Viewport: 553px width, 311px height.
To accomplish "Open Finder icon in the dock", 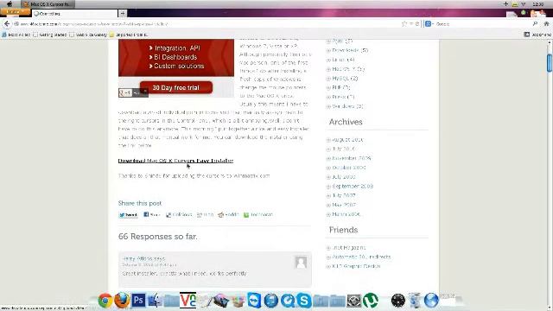I will 155,301.
